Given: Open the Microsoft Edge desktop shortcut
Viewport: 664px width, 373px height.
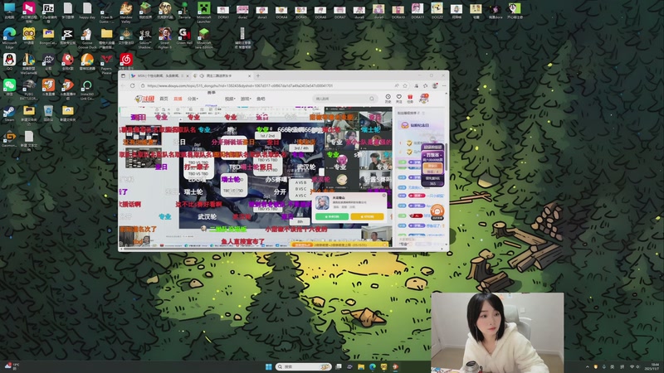Looking at the screenshot, I should (x=9, y=38).
